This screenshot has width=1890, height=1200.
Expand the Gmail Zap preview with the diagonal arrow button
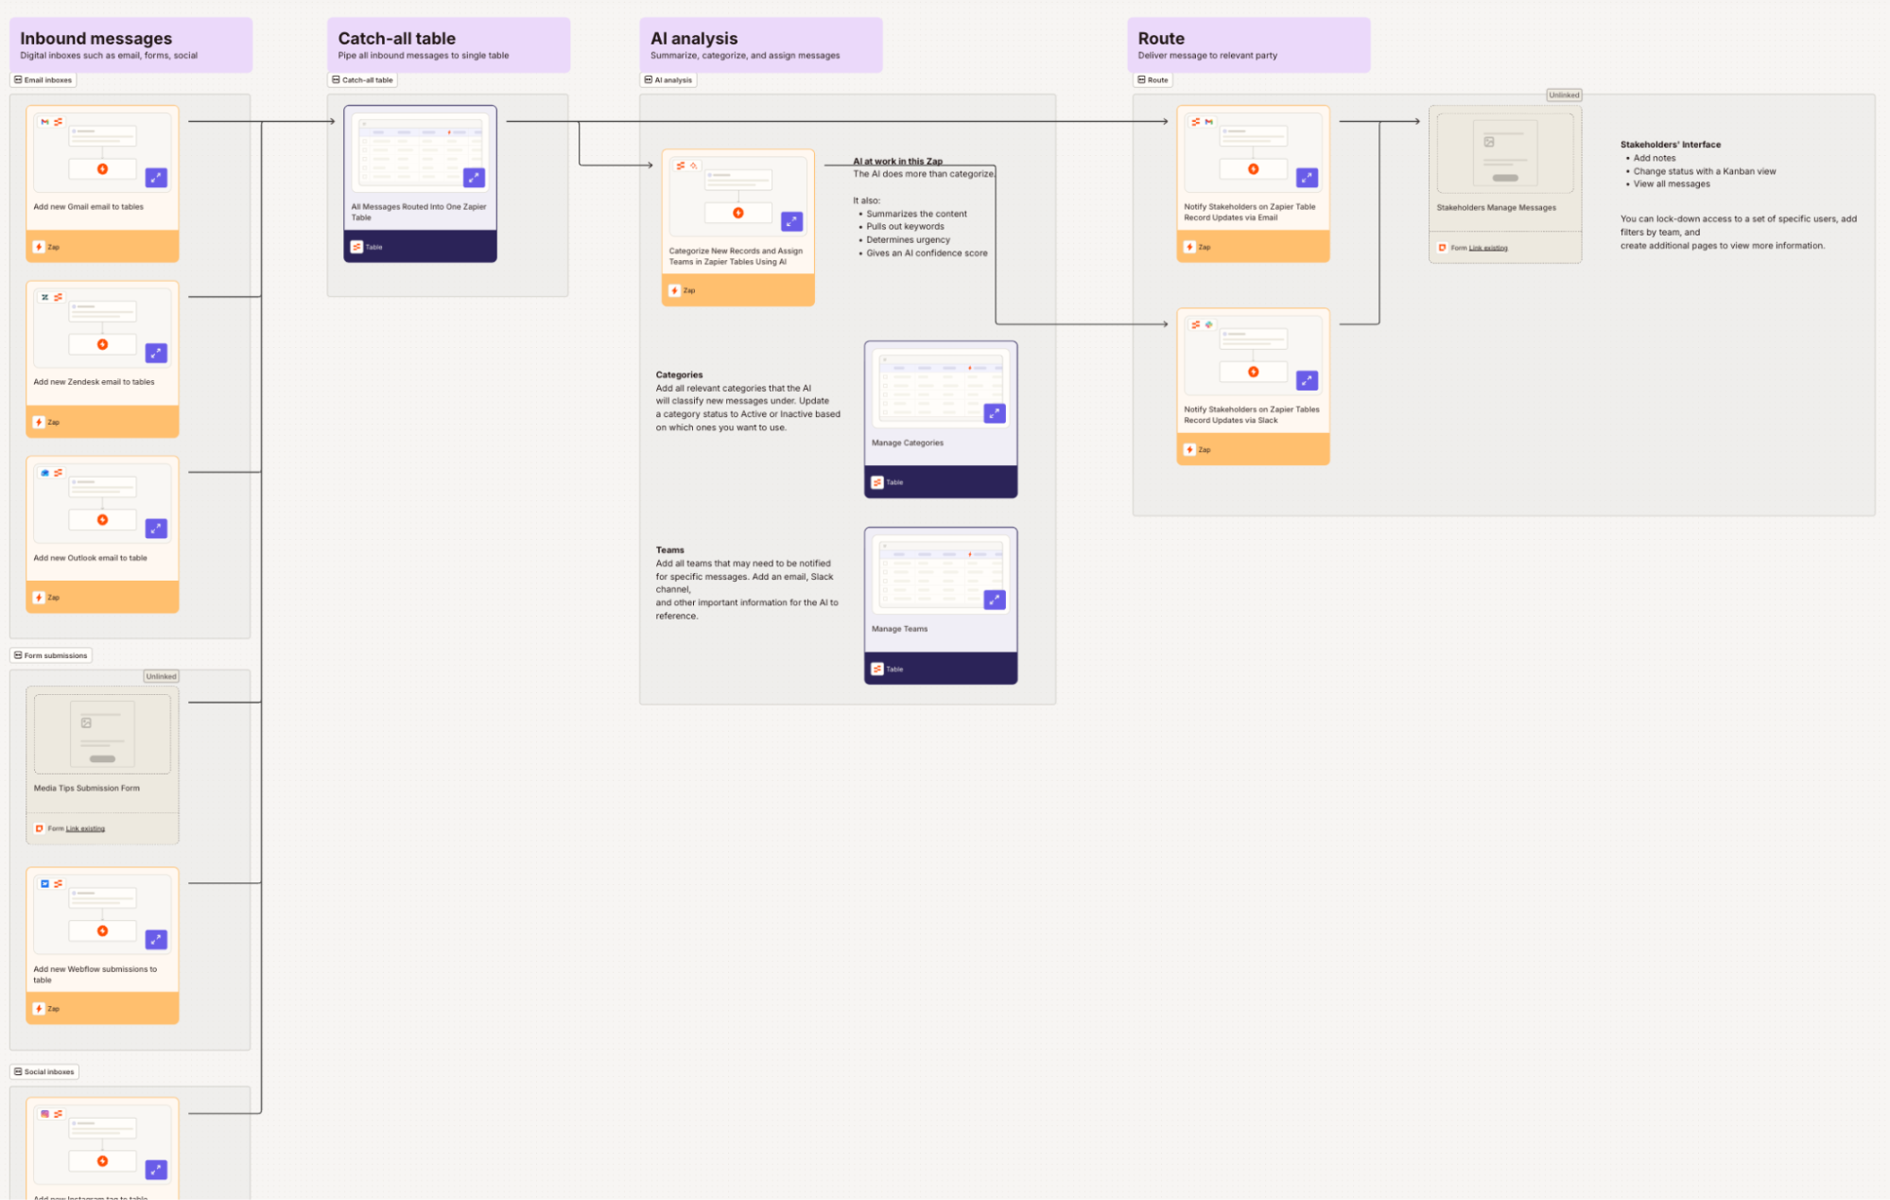[156, 178]
